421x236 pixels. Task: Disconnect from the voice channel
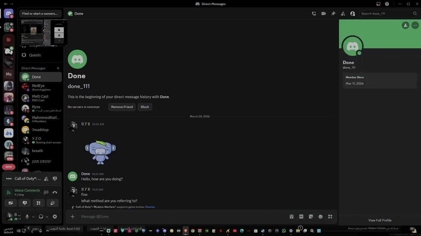55,192
